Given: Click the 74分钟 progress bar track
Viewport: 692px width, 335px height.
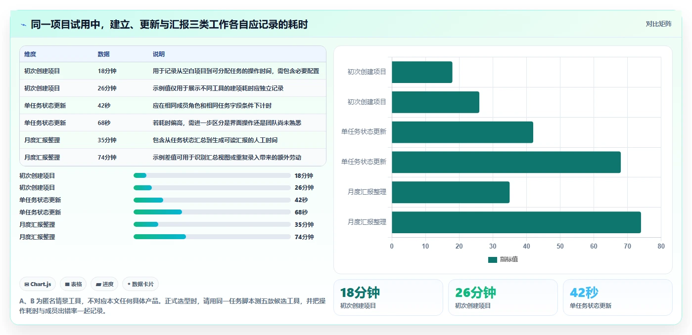Looking at the screenshot, I should (x=212, y=237).
